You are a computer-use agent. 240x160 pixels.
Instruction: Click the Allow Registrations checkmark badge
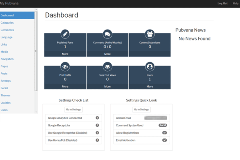click(x=164, y=133)
